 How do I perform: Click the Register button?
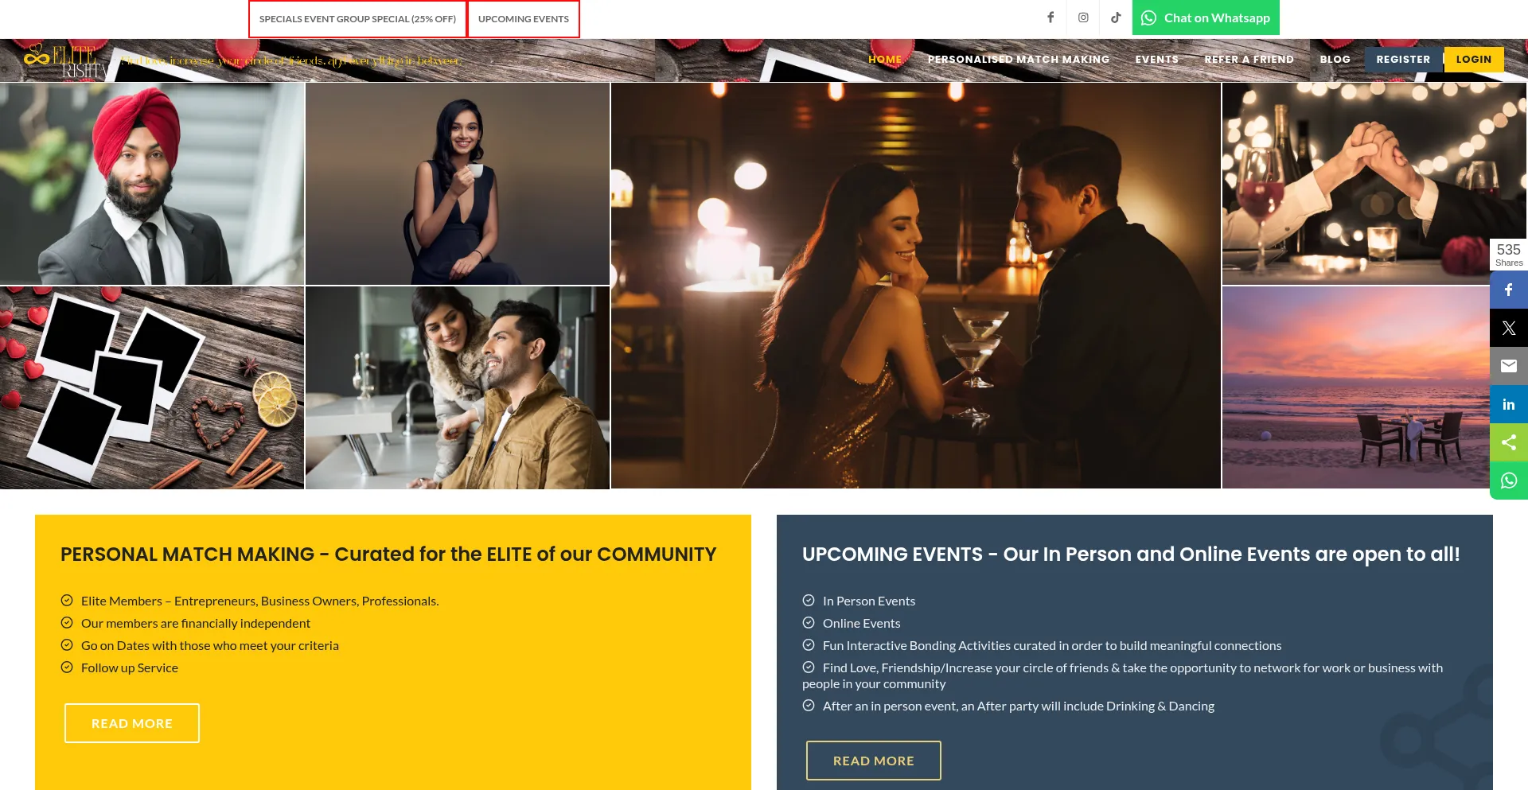1403,60
